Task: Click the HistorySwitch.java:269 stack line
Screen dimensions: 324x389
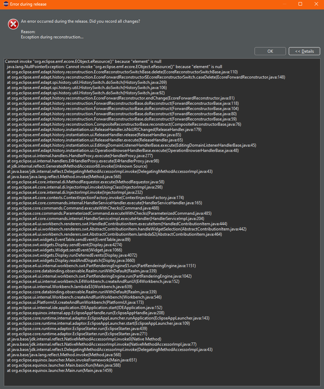Action: tap(87, 82)
